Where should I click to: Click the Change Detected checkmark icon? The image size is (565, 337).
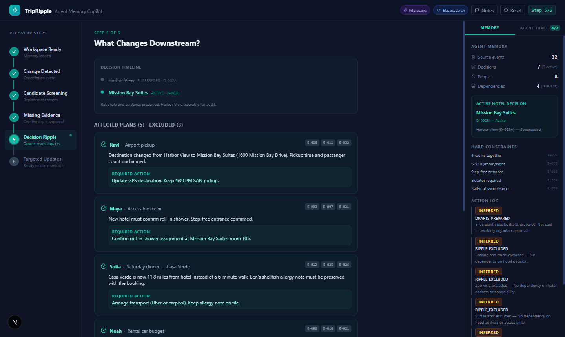(14, 74)
